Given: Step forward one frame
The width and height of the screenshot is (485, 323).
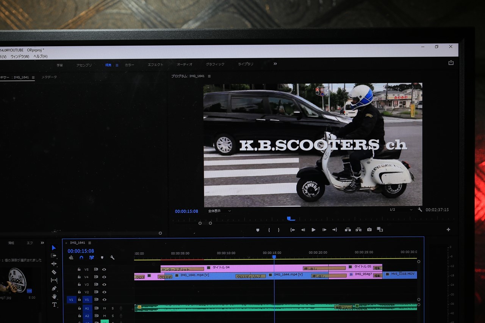Looking at the screenshot, I should coord(324,230).
